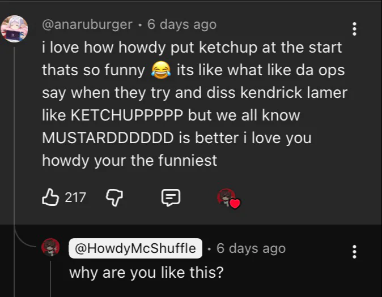Screen dimensions: 382x297
Task: Click the comment's last line "howdy your the funniest"
Action: [129, 161]
